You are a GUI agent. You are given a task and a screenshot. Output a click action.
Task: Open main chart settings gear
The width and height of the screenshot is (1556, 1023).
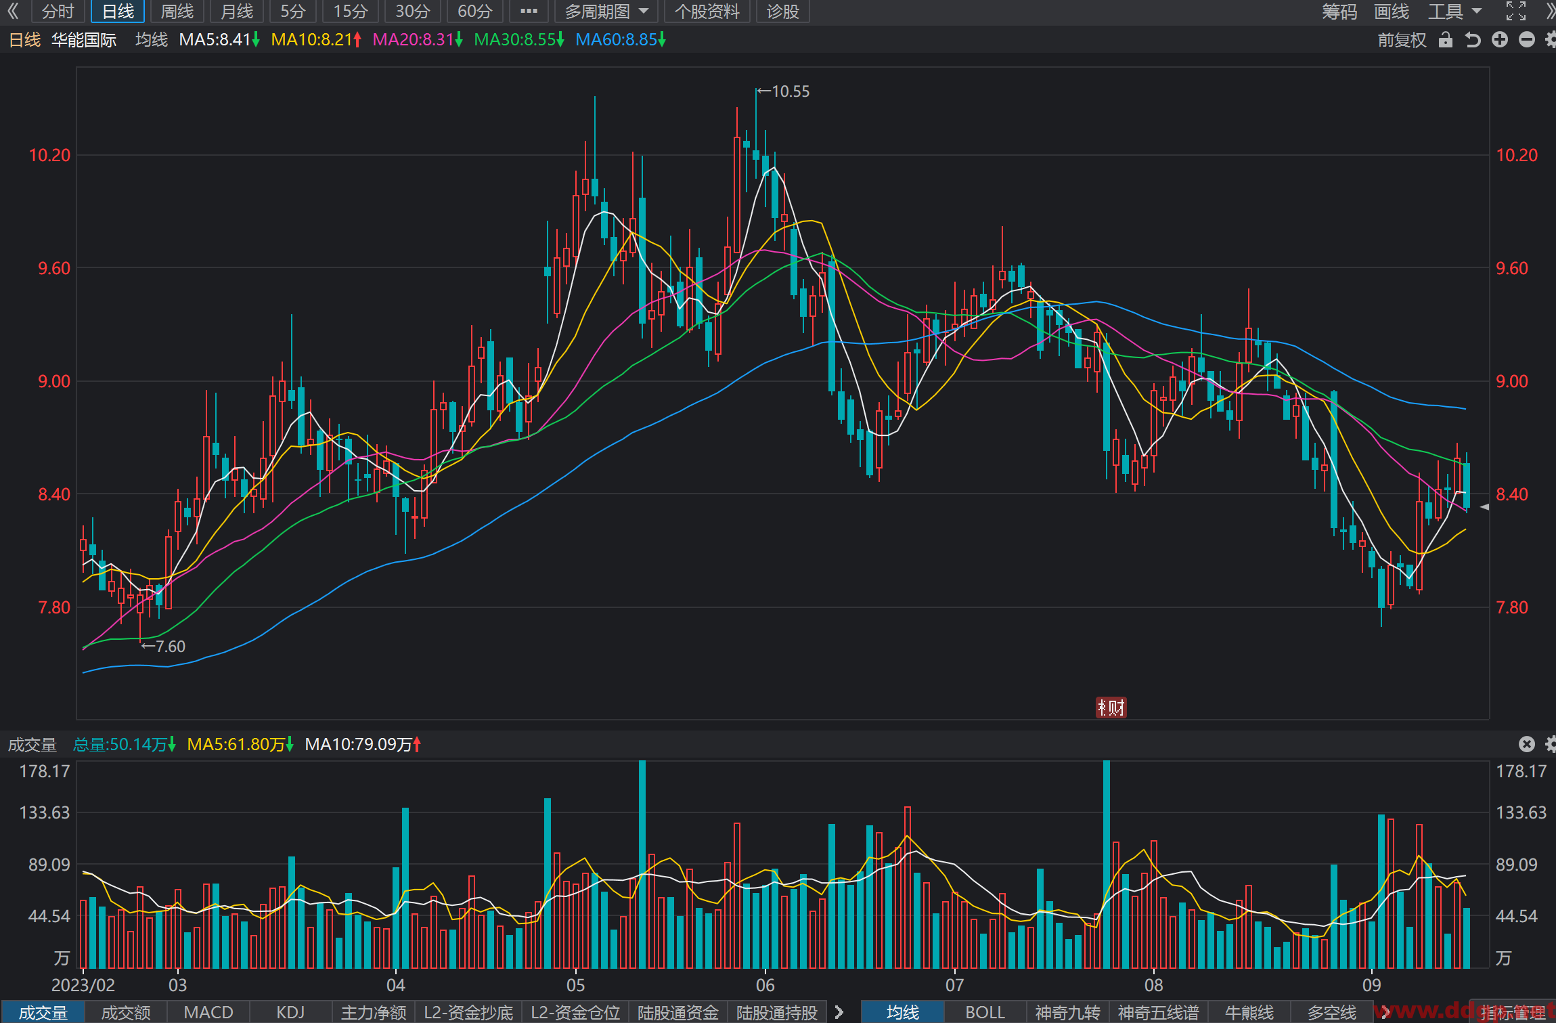pos(1551,40)
